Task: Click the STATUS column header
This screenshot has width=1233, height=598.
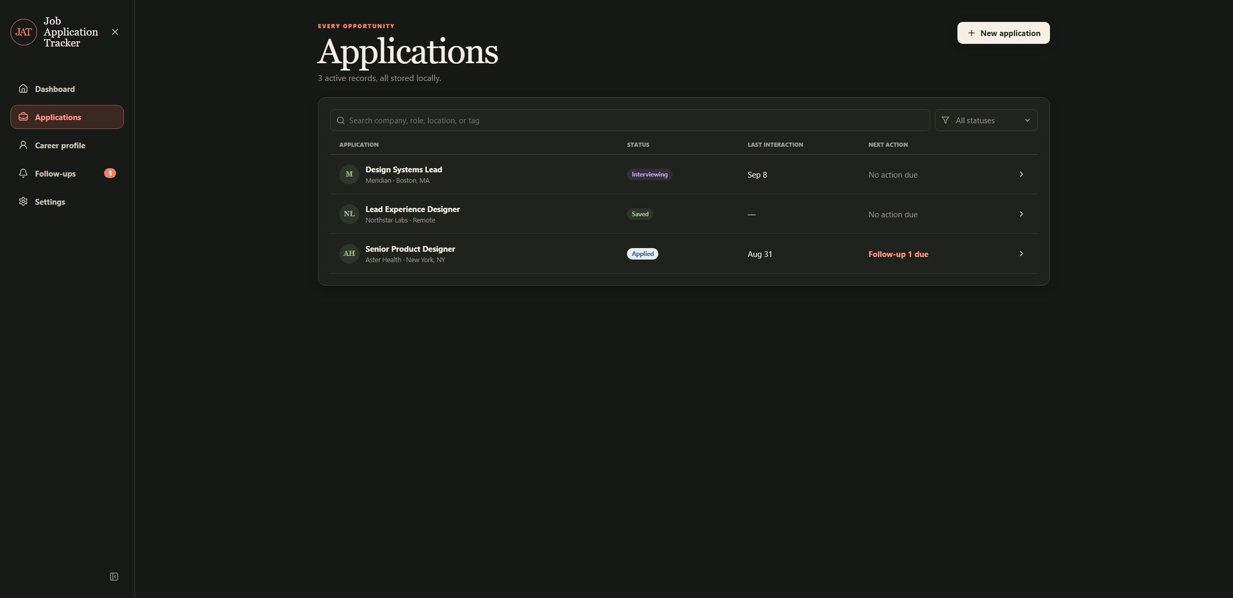Action: [x=638, y=144]
